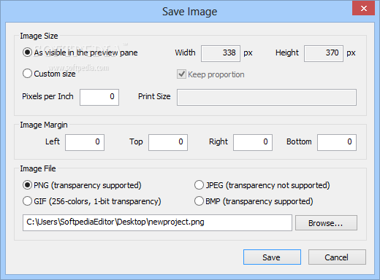Click the 'Height' label text
The image size is (380, 280).
pyautogui.click(x=287, y=52)
